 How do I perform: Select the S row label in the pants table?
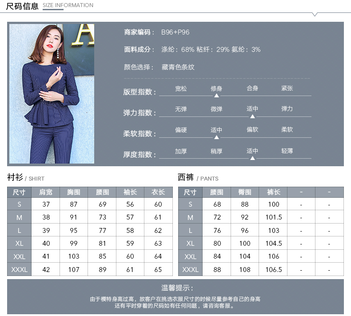[190, 204]
